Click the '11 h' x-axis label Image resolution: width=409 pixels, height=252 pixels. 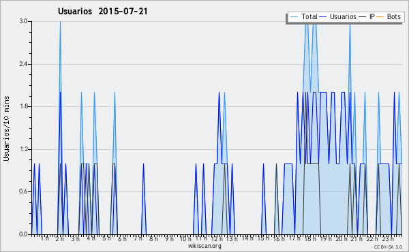coord(201,238)
